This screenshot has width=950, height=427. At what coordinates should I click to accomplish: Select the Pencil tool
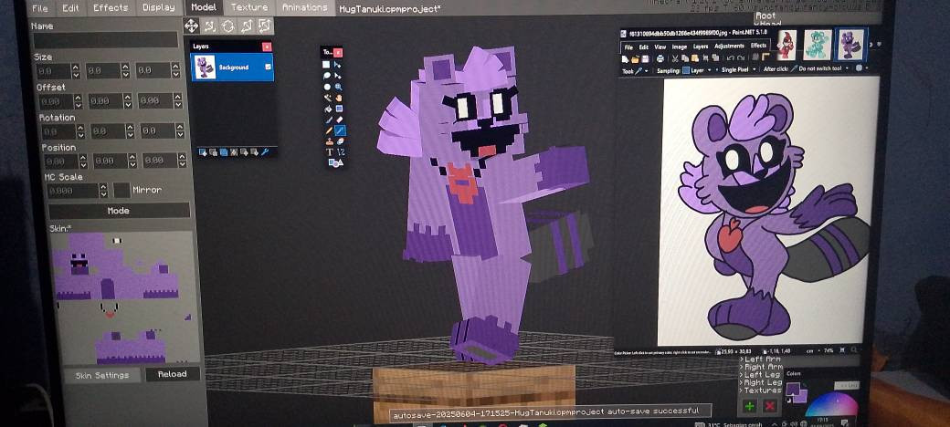(327, 130)
